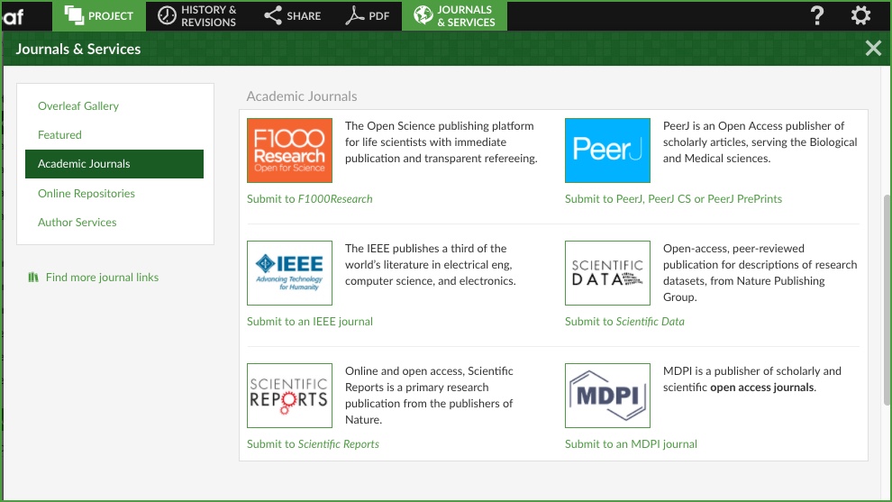Click Submit to Scientific Reports link
This screenshot has width=892, height=502.
[x=313, y=444]
